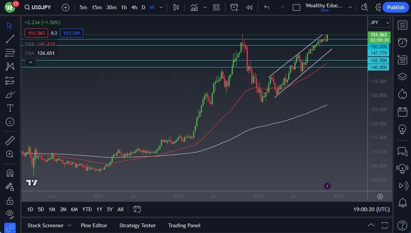Expand the chart type dropdown arrow
Screen dimensions: 411x233
click(205, 7)
